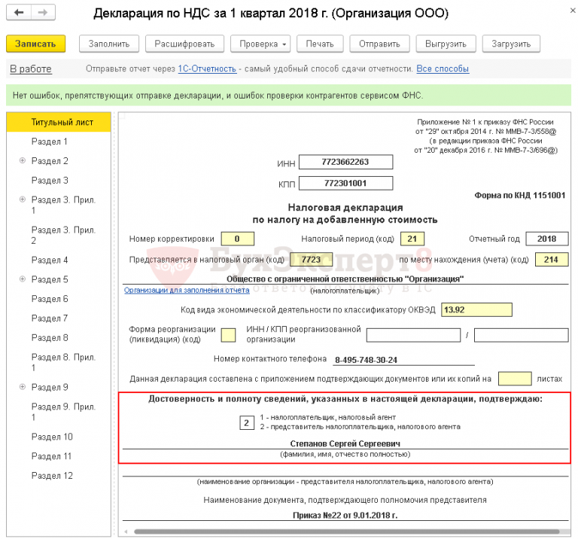578x539 pixels.
Task: Click the yellow Записать button
Action: (x=36, y=44)
